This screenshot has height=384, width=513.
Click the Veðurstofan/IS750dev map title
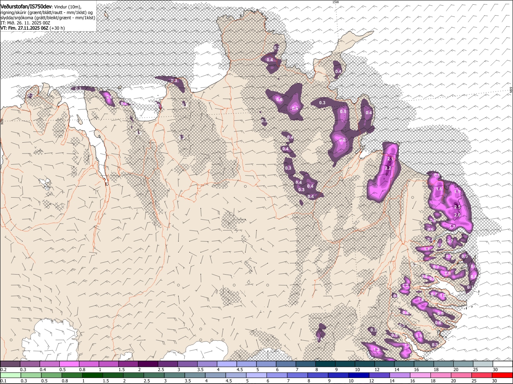point(26,7)
